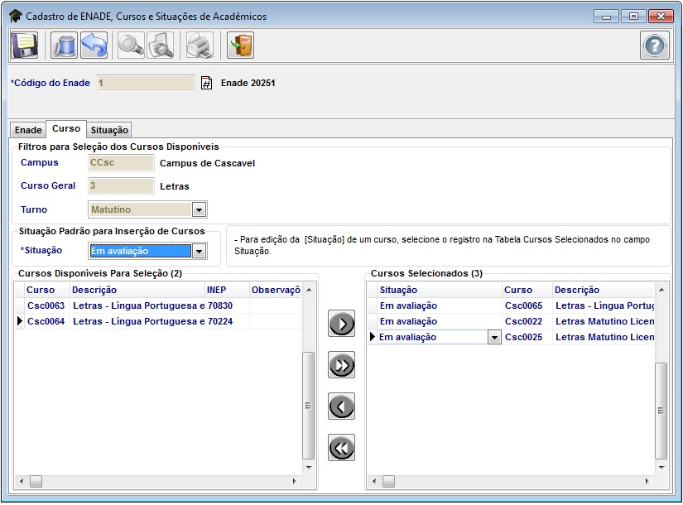The width and height of the screenshot is (683, 505).
Task: Open Situação dropdown in Csc0025 row
Action: coord(495,338)
